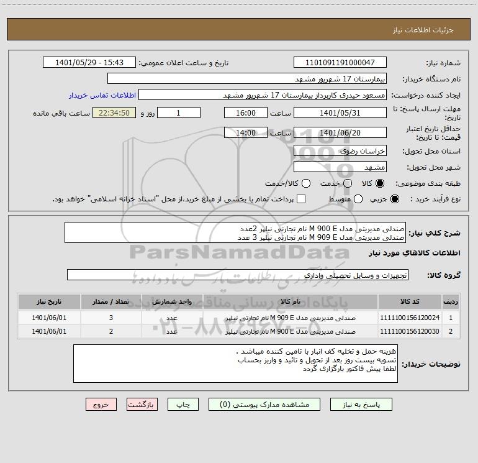Click quantity 3 in row 1
The image size is (478, 463).
coord(111,318)
